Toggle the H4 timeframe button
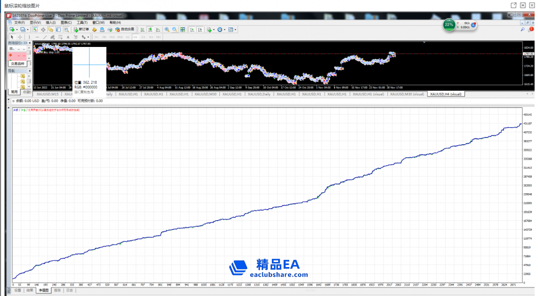The image size is (538, 296). pyautogui.click(x=136, y=37)
